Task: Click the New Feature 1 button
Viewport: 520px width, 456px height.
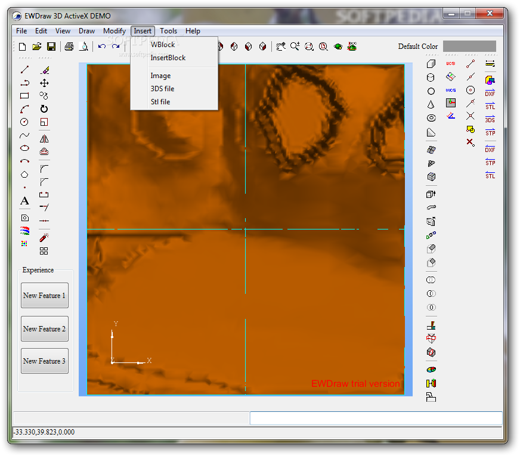Action: 45,296
